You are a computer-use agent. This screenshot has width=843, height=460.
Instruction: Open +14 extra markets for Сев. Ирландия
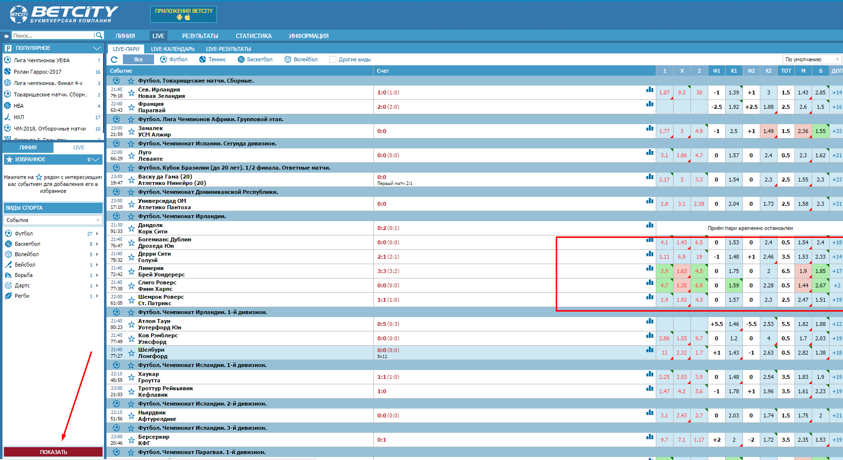[x=837, y=92]
